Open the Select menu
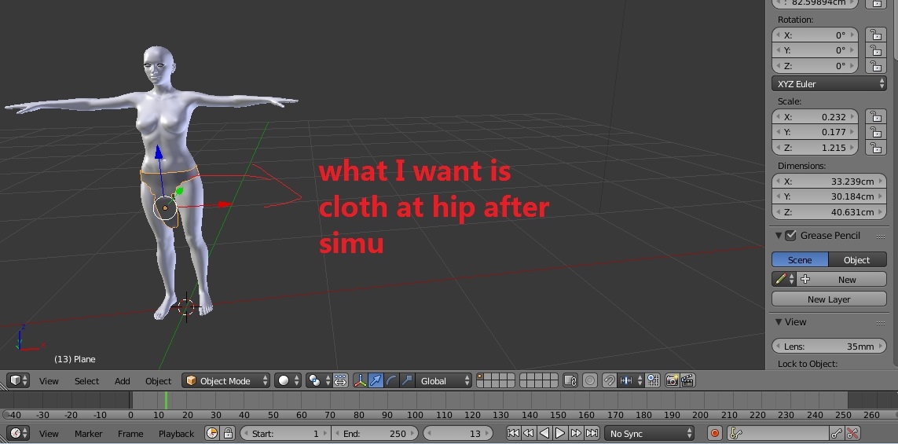Screen dimensions: 898x444 [x=86, y=381]
